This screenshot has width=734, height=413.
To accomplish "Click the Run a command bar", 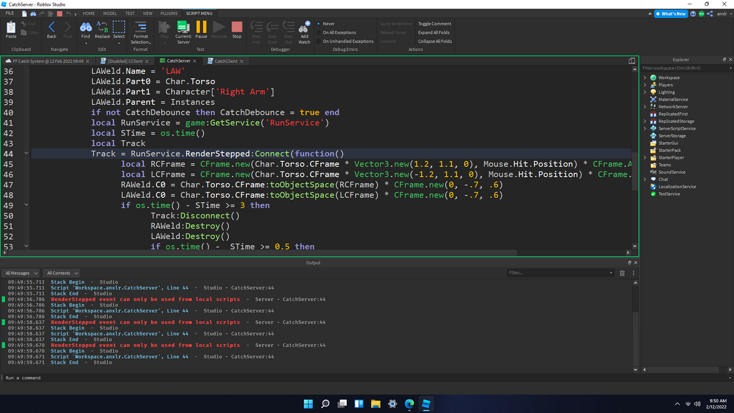I will [366, 378].
